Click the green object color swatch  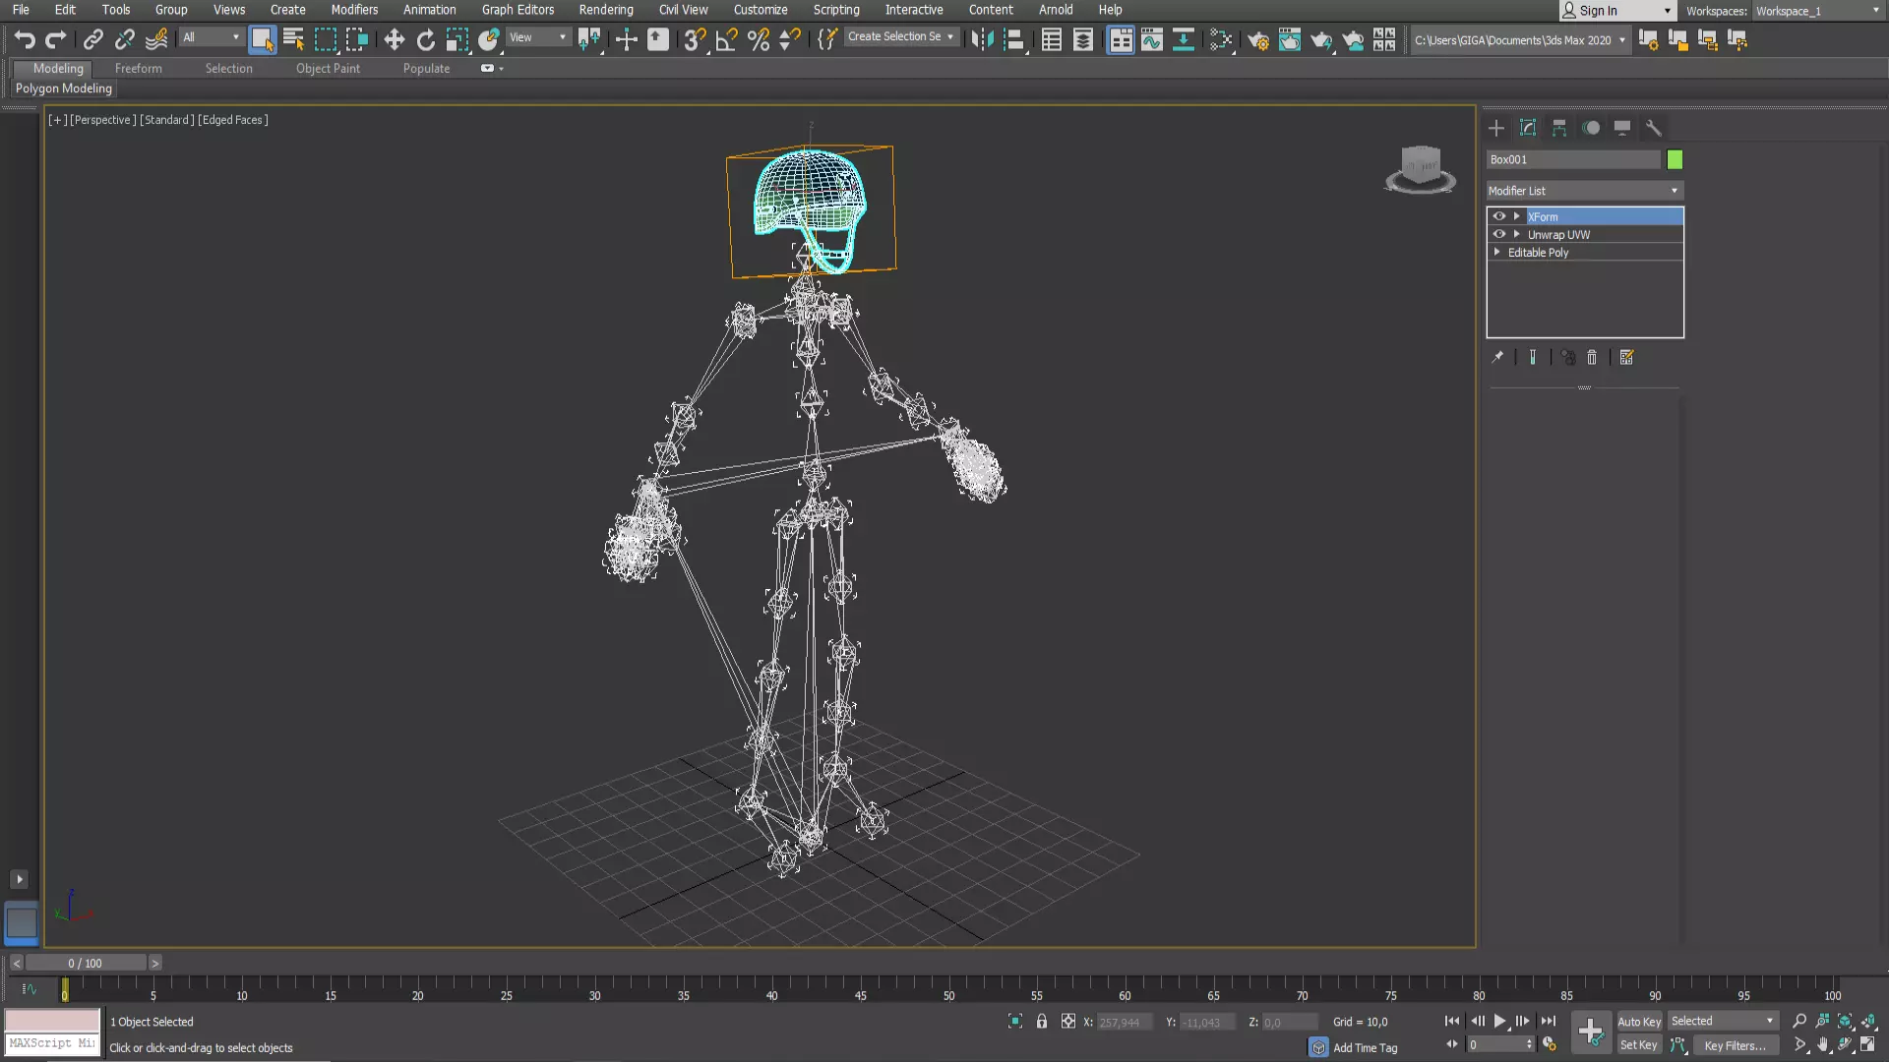[x=1675, y=159]
